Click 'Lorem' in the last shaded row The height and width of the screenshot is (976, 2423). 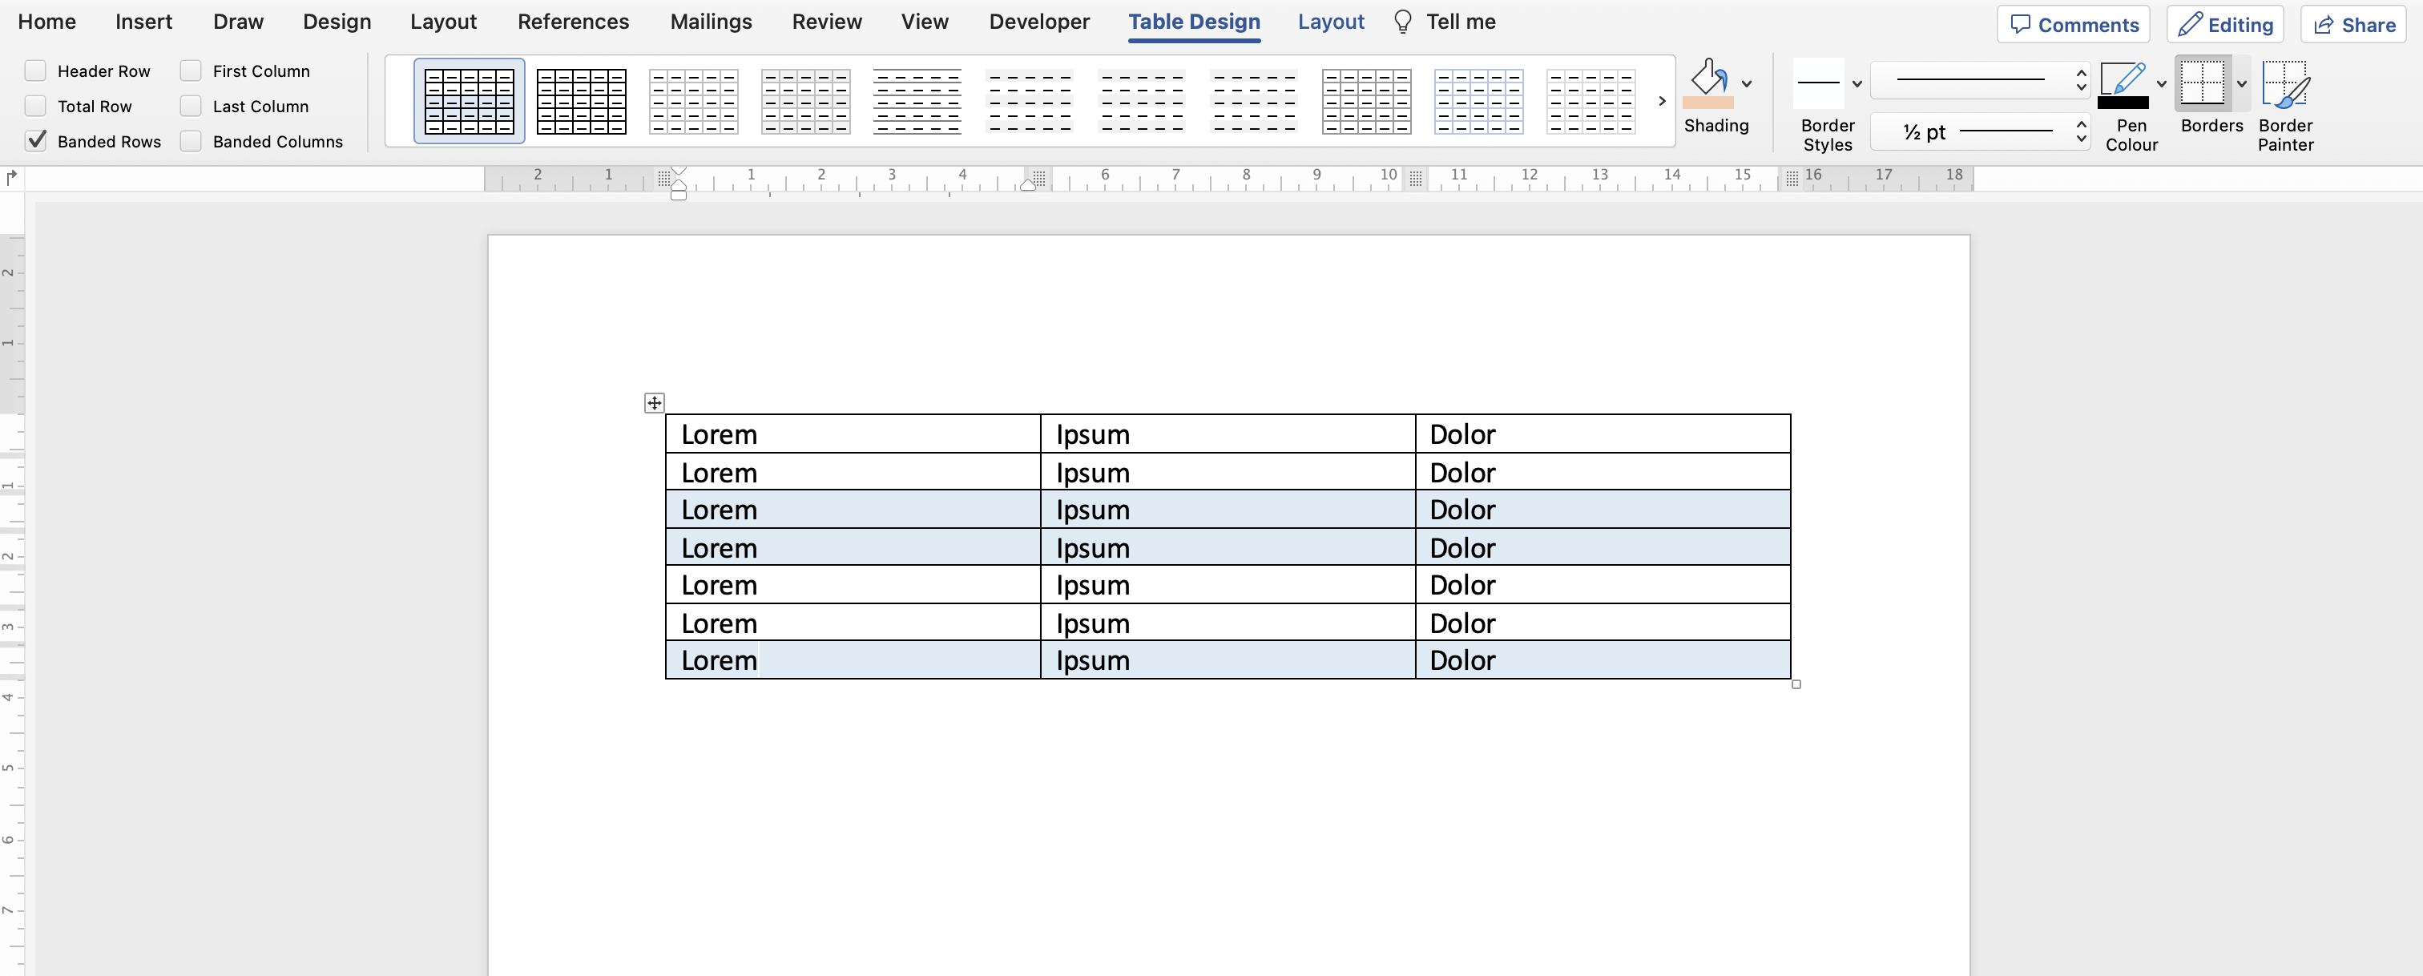719,660
